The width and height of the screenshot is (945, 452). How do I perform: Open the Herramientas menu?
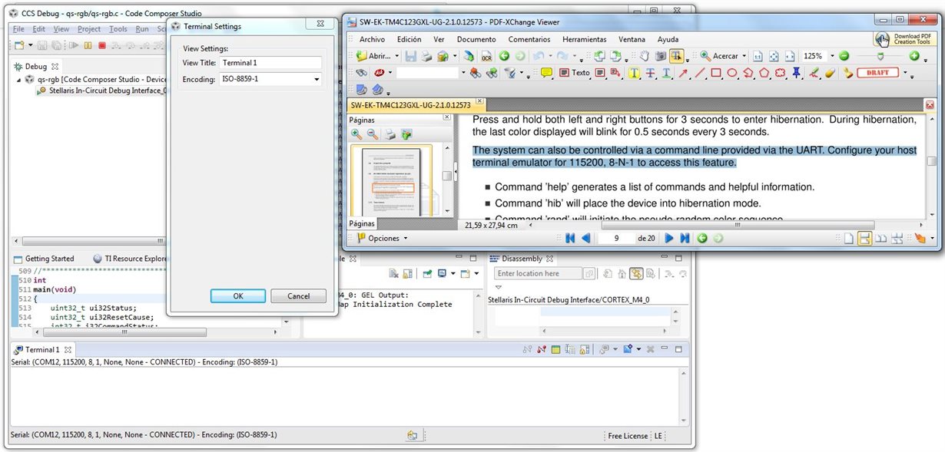point(584,39)
